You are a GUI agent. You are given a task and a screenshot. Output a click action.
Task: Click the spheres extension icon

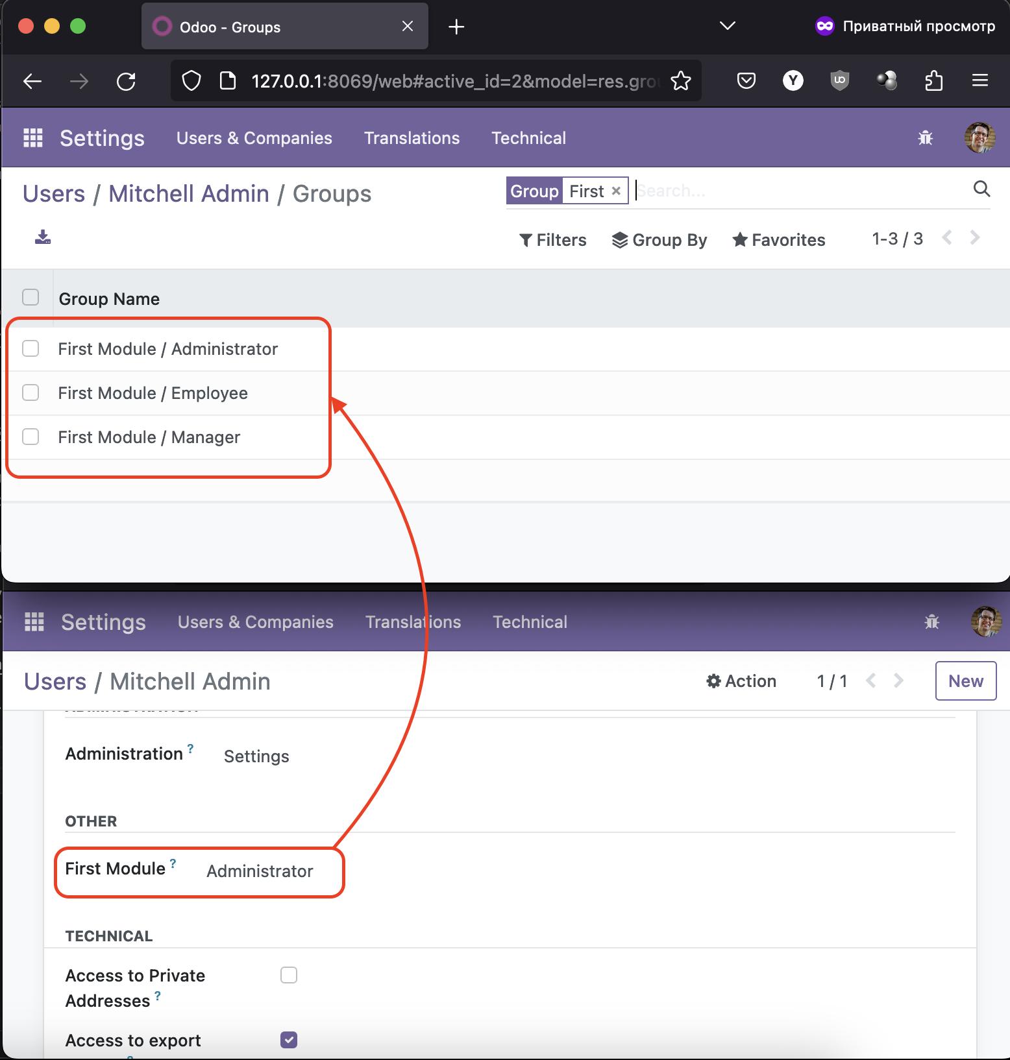point(887,80)
